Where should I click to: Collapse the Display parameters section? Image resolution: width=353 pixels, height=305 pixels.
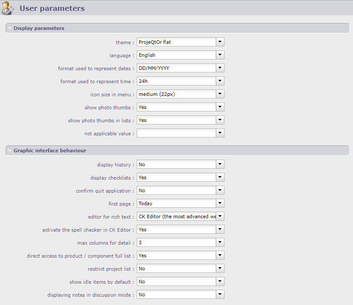coord(10,28)
